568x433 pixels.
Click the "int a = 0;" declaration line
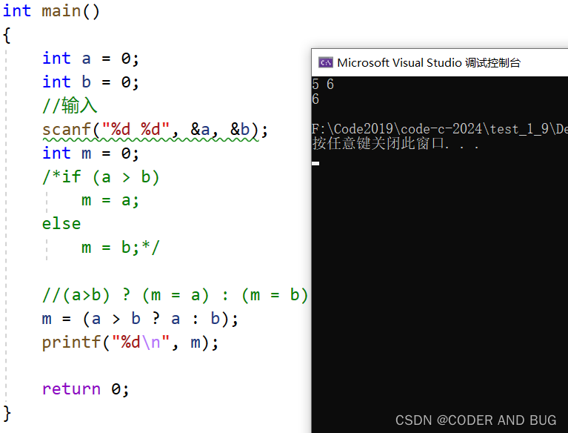90,59
